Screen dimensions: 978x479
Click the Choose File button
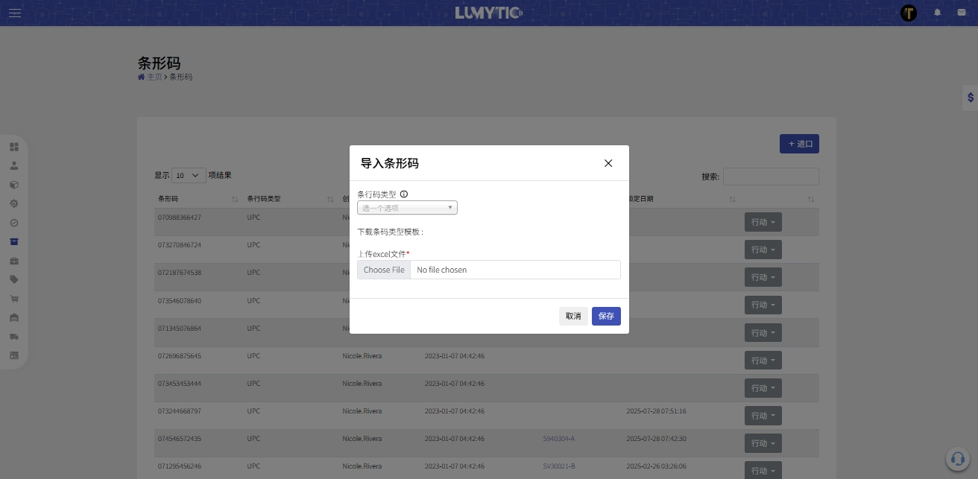coord(384,270)
